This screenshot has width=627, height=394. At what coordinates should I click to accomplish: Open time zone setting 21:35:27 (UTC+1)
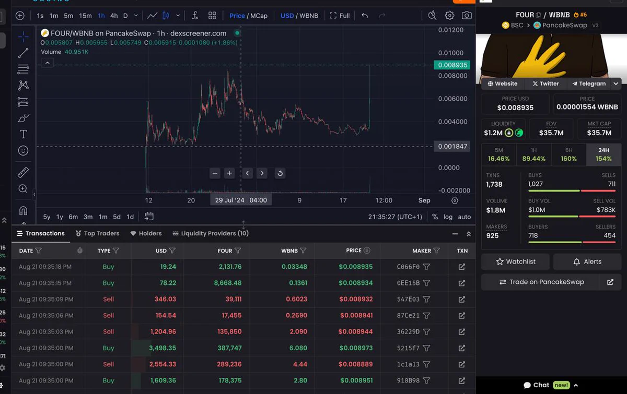[395, 217]
